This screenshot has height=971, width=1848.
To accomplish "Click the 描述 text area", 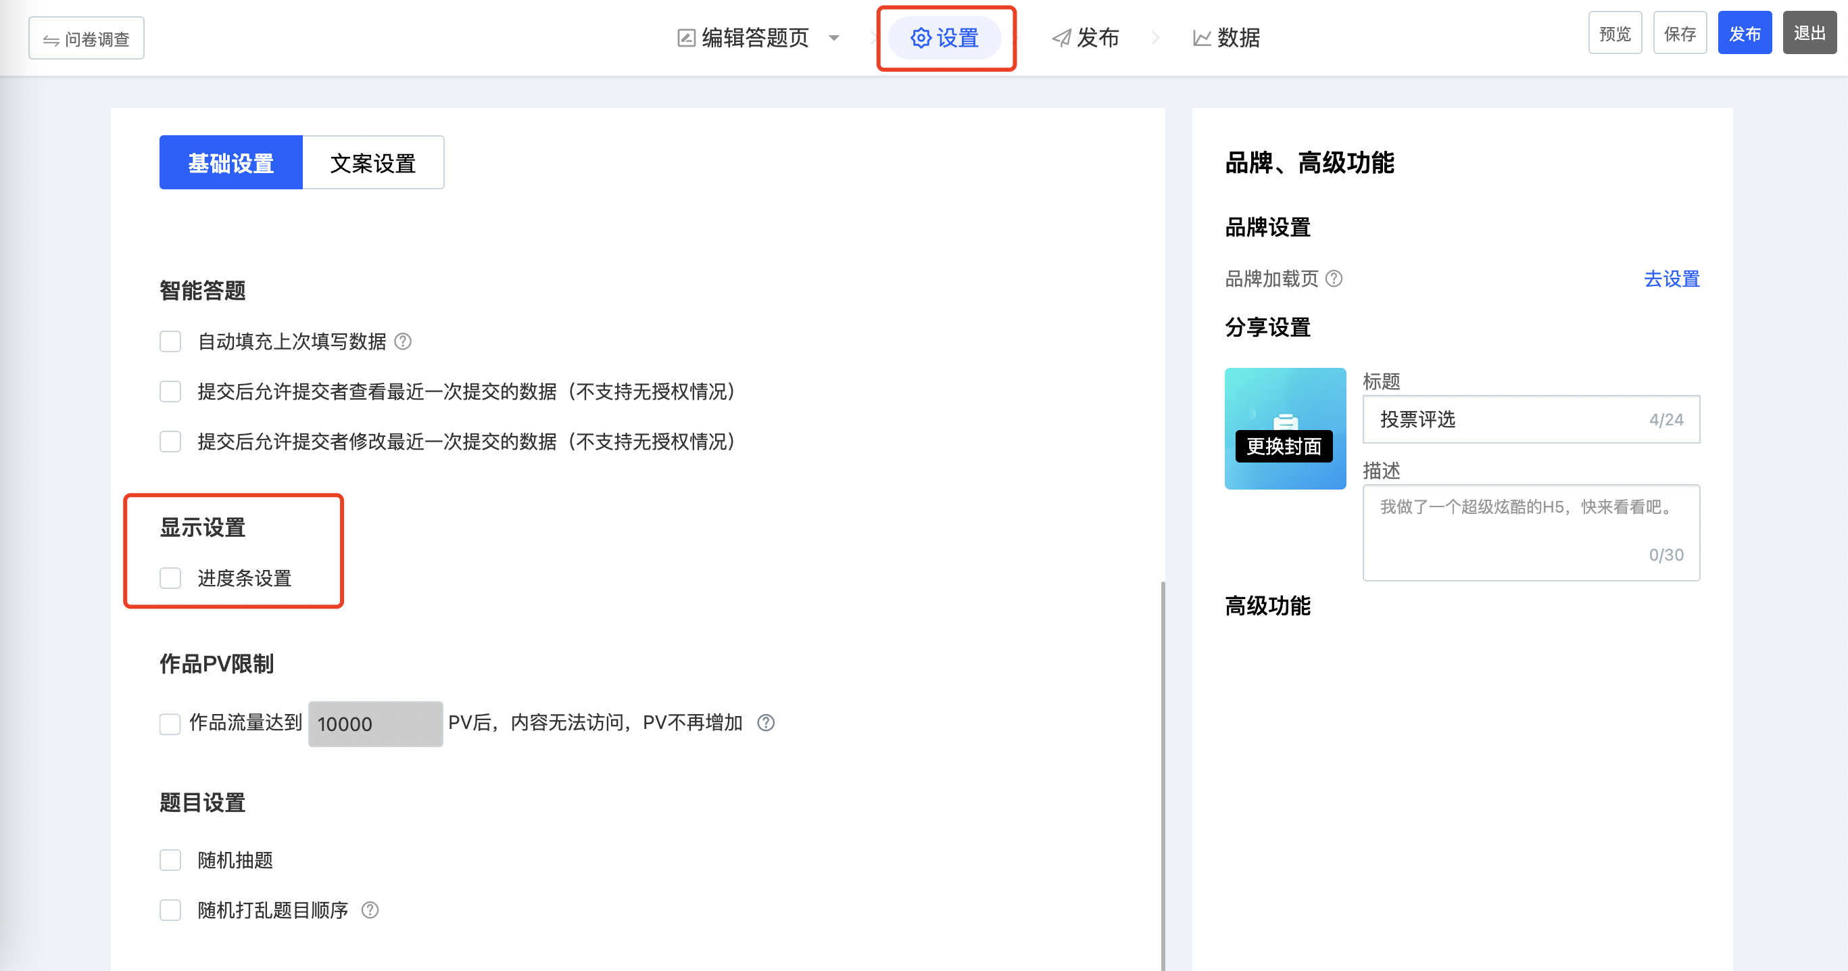I will [x=1531, y=533].
